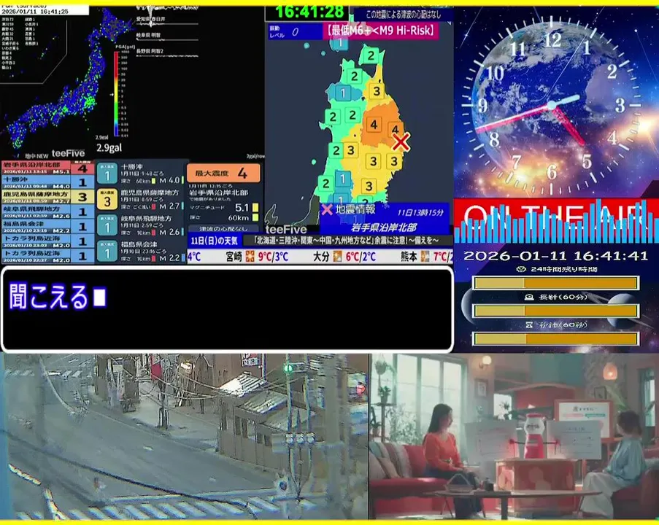
Task: Click the red X epicenter marker on map
Action: [x=401, y=142]
